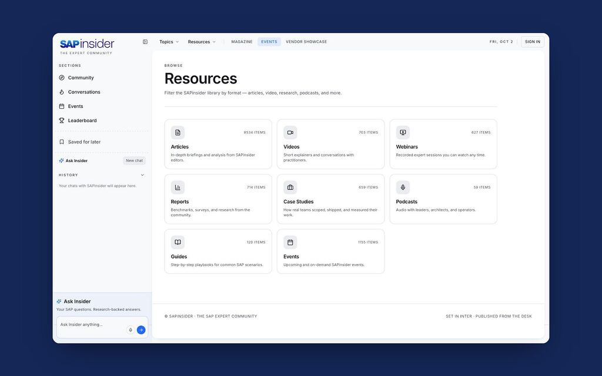Click the Videos camera icon

click(x=290, y=132)
